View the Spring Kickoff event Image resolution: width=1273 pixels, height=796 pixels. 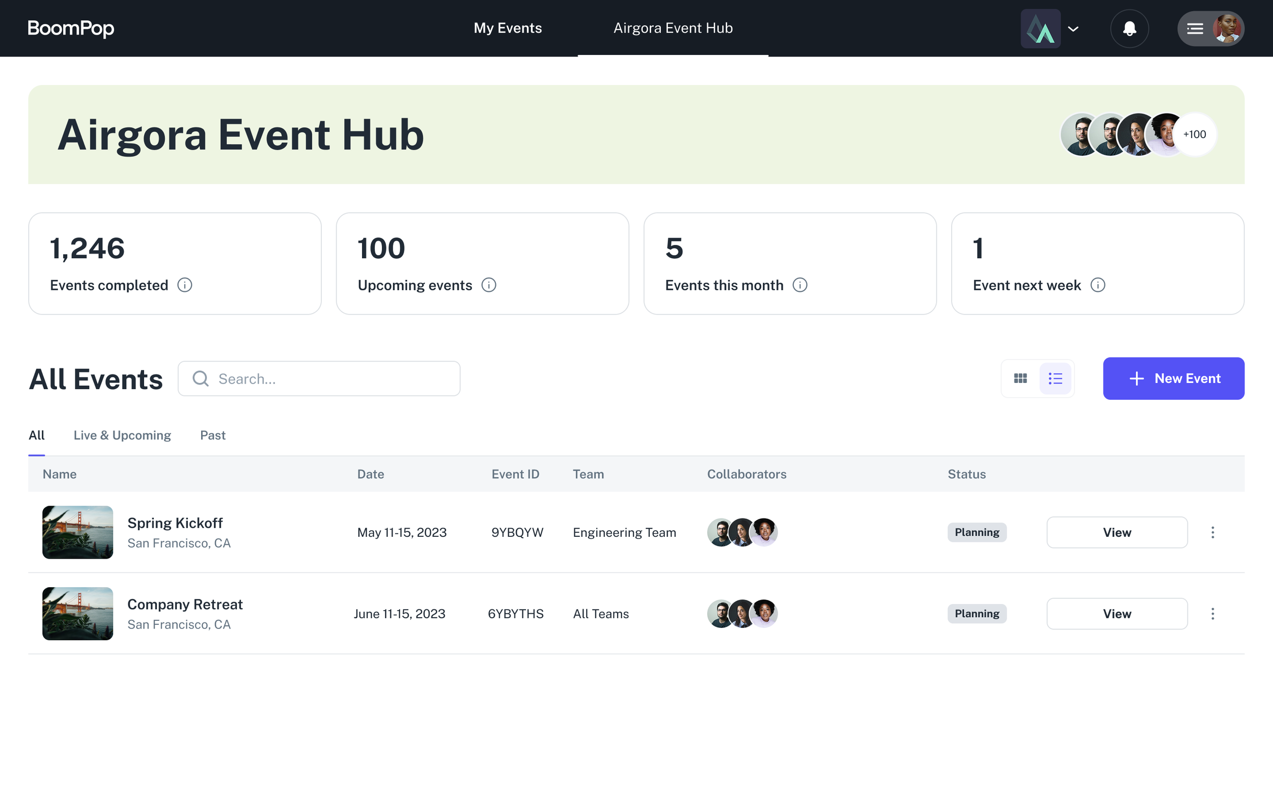tap(1116, 532)
